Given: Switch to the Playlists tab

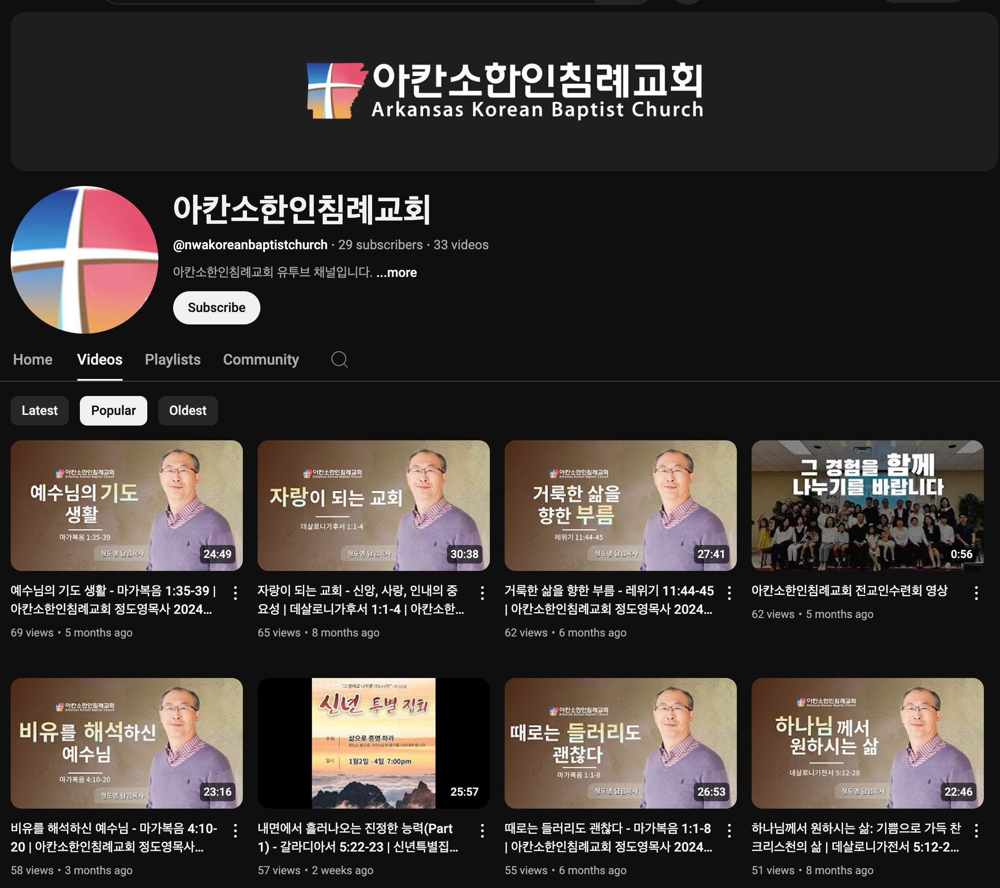Looking at the screenshot, I should click(173, 360).
